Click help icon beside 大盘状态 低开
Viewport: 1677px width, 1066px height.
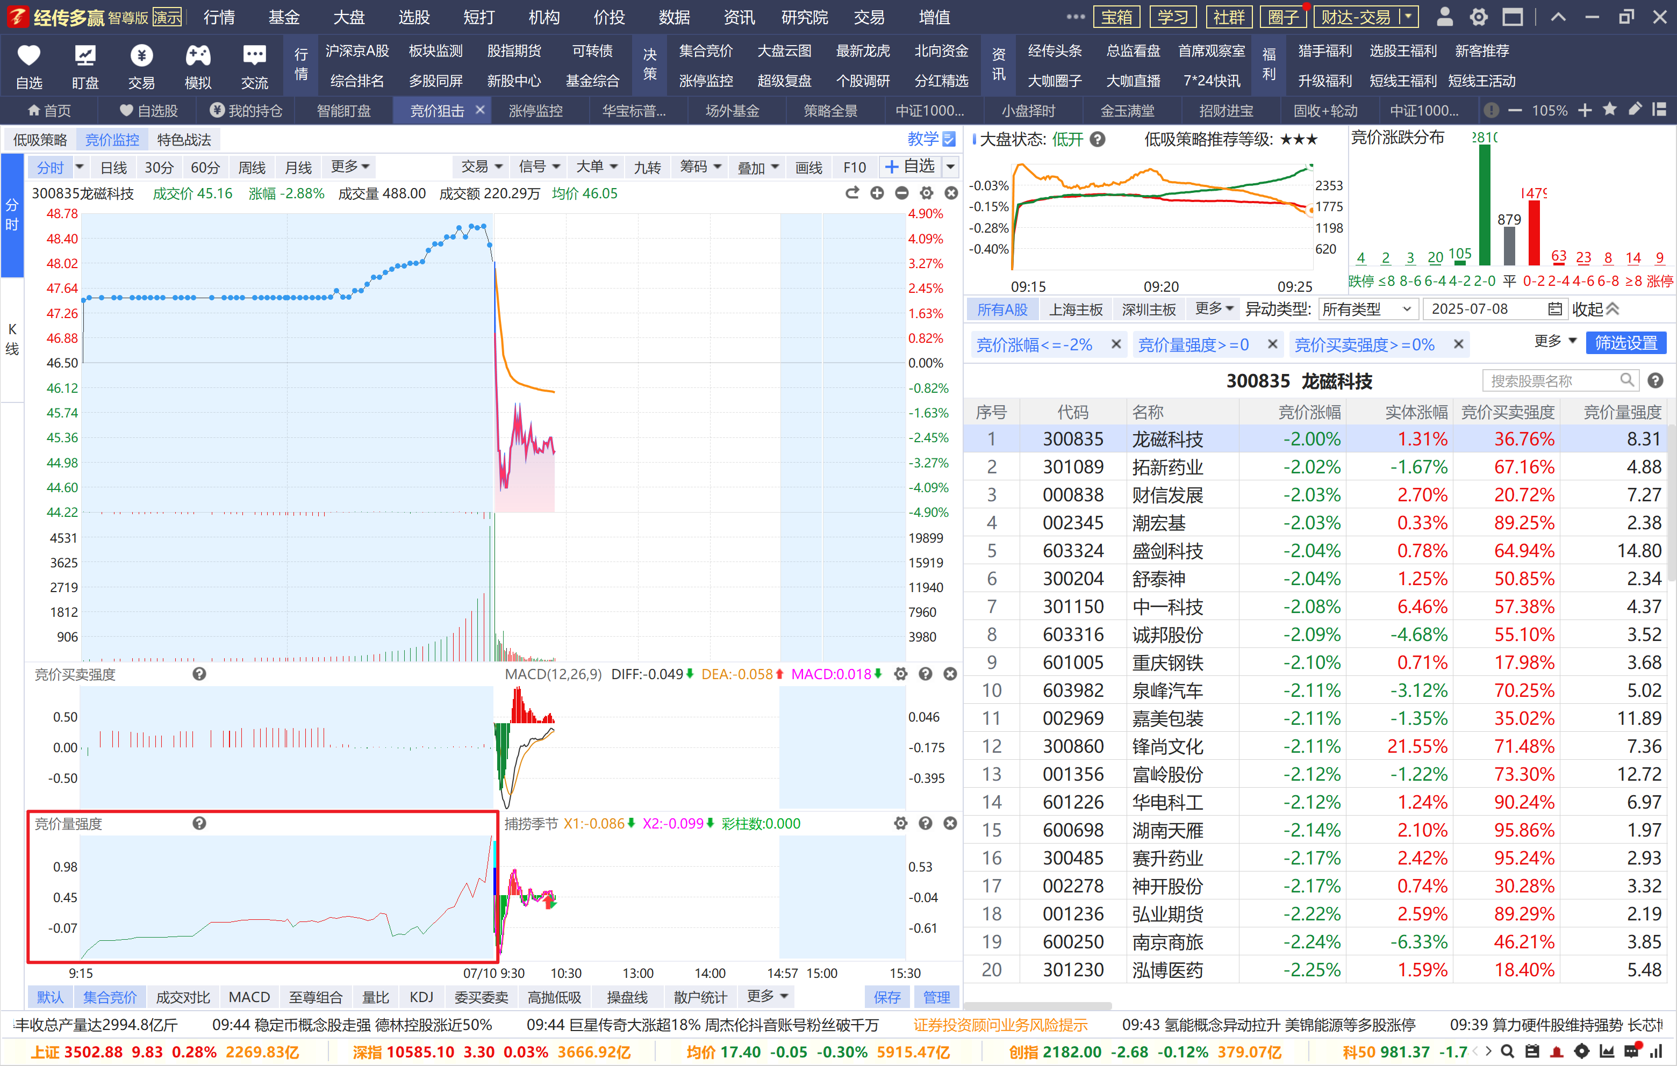(x=1098, y=139)
